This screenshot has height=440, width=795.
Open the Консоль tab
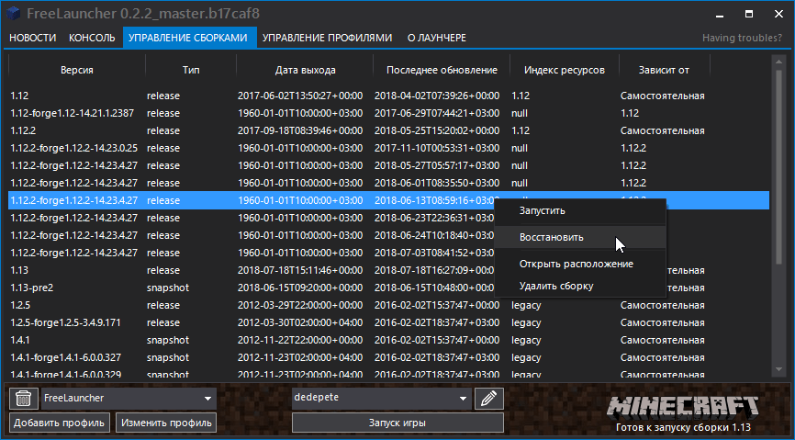[x=92, y=38]
